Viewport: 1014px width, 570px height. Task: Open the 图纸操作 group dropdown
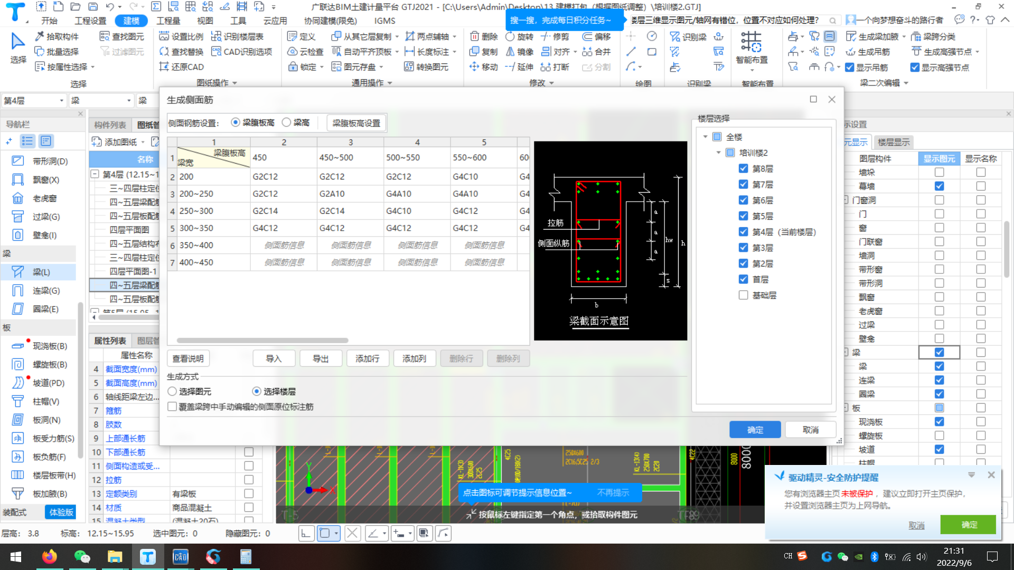tap(234, 83)
